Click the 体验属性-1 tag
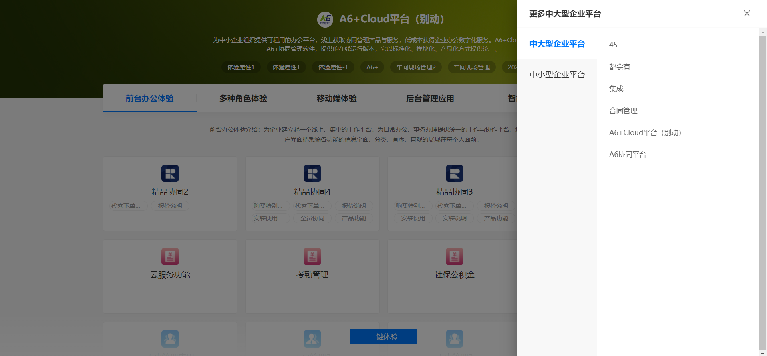The image size is (767, 356). 333,67
